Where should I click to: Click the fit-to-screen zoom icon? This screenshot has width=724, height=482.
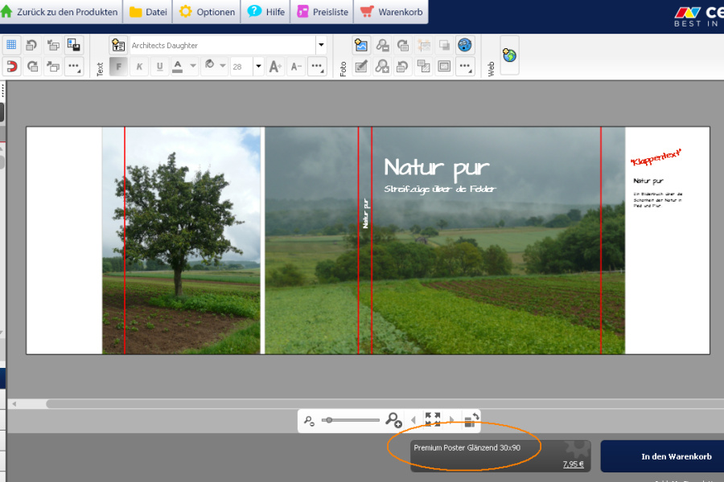click(x=433, y=419)
